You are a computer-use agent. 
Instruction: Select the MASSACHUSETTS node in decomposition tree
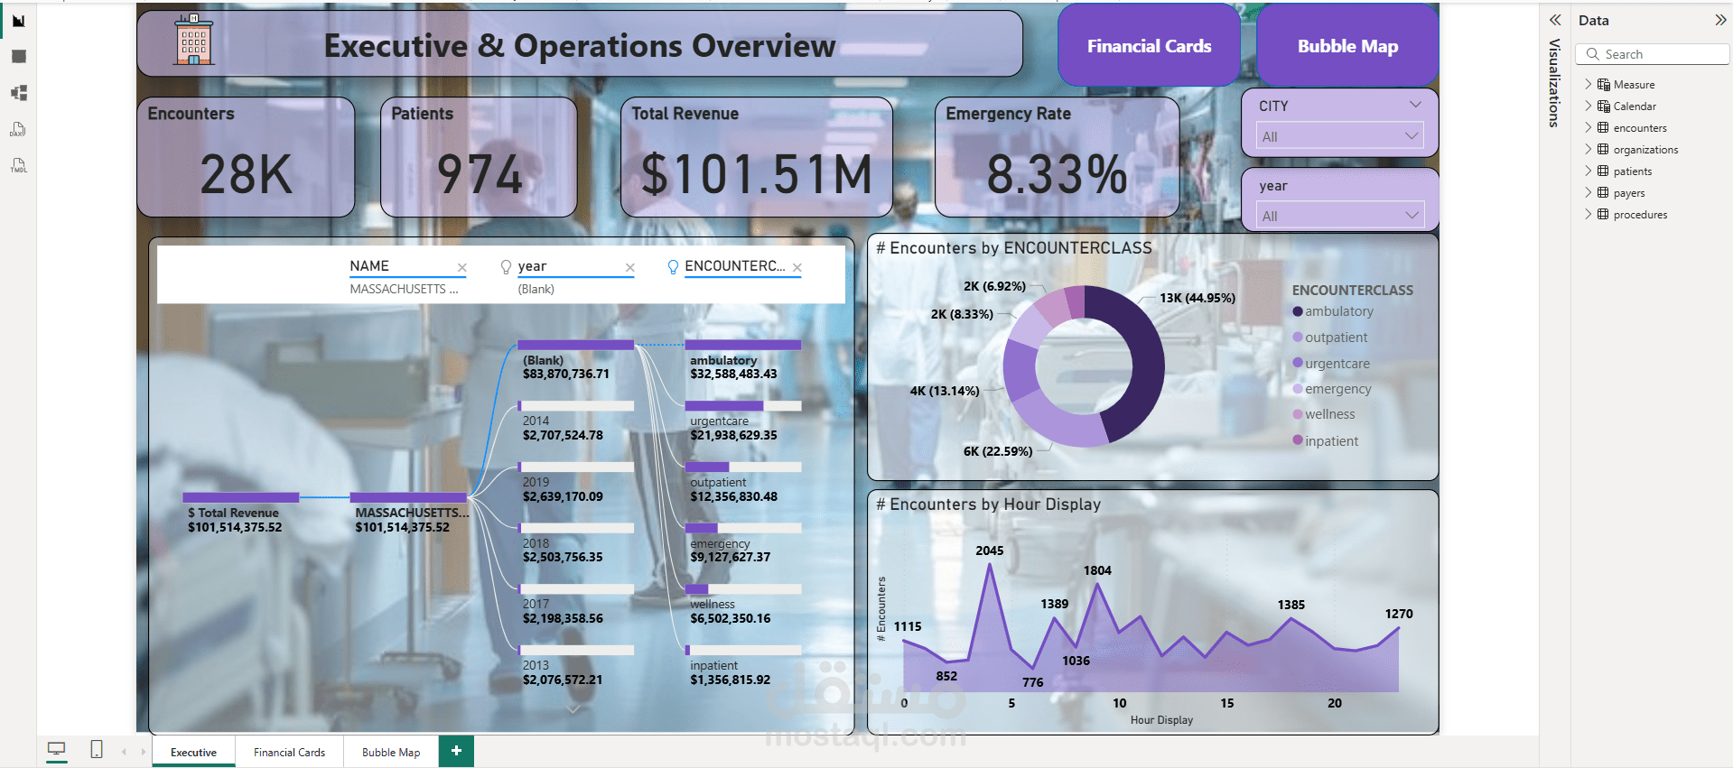pyautogui.click(x=410, y=512)
